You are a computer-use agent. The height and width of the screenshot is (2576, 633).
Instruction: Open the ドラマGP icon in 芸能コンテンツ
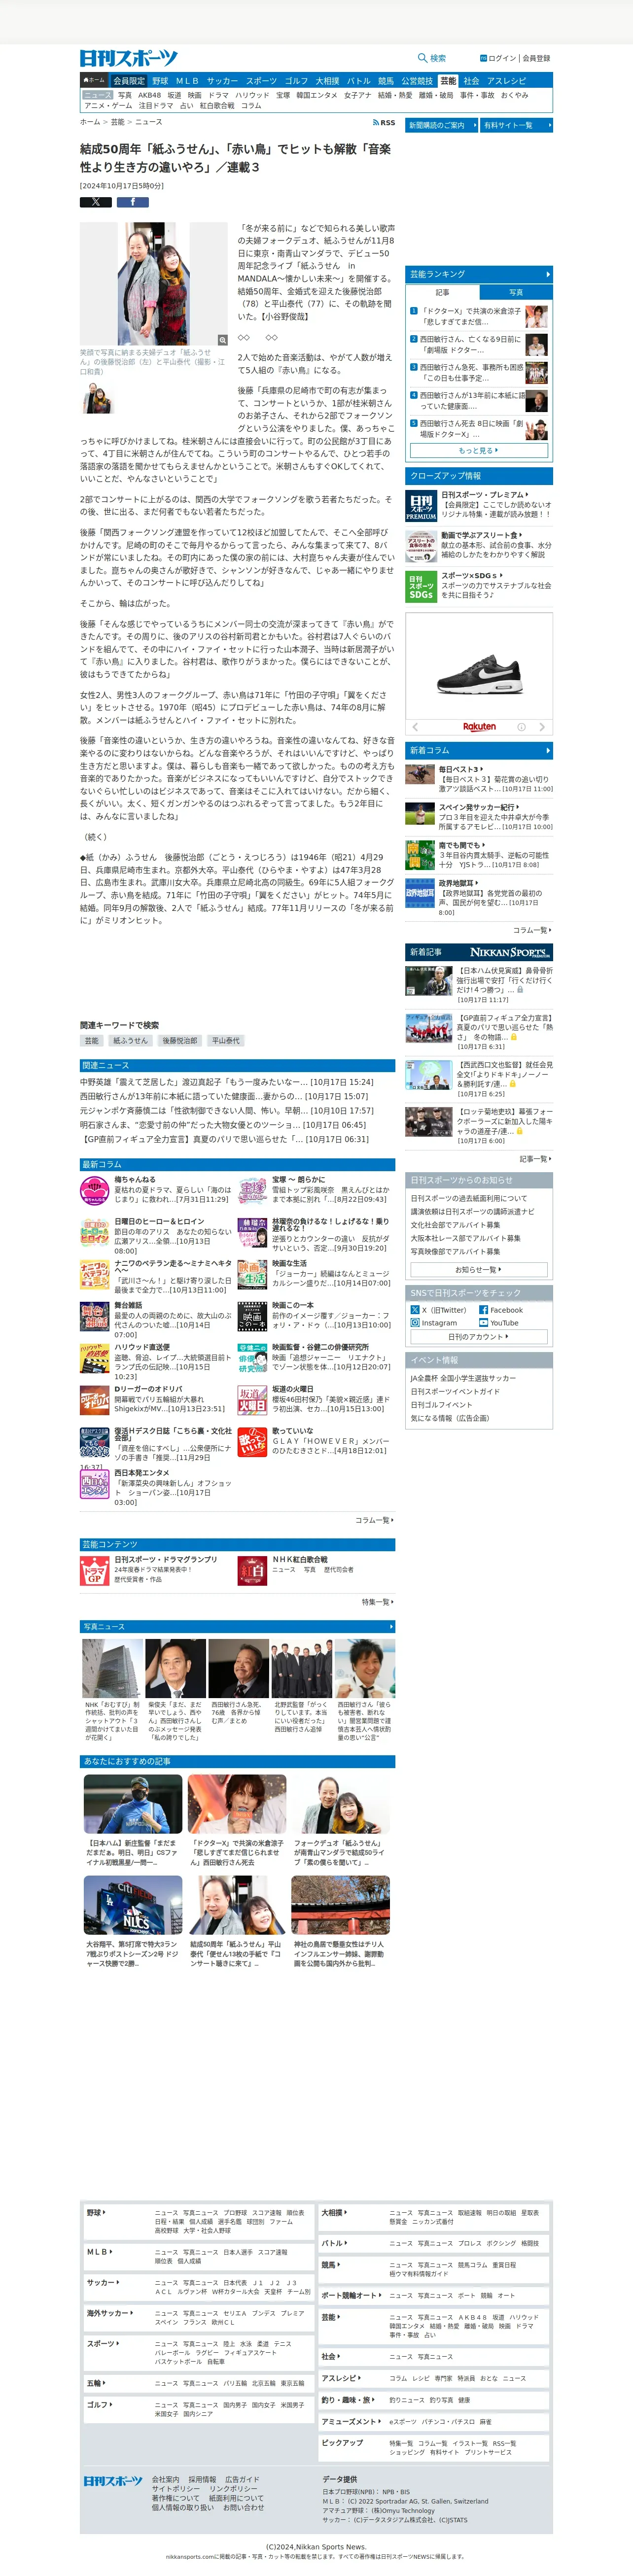94,1570
